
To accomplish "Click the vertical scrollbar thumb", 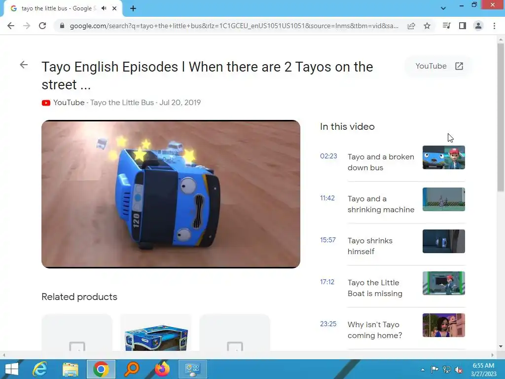I will 501,117.
